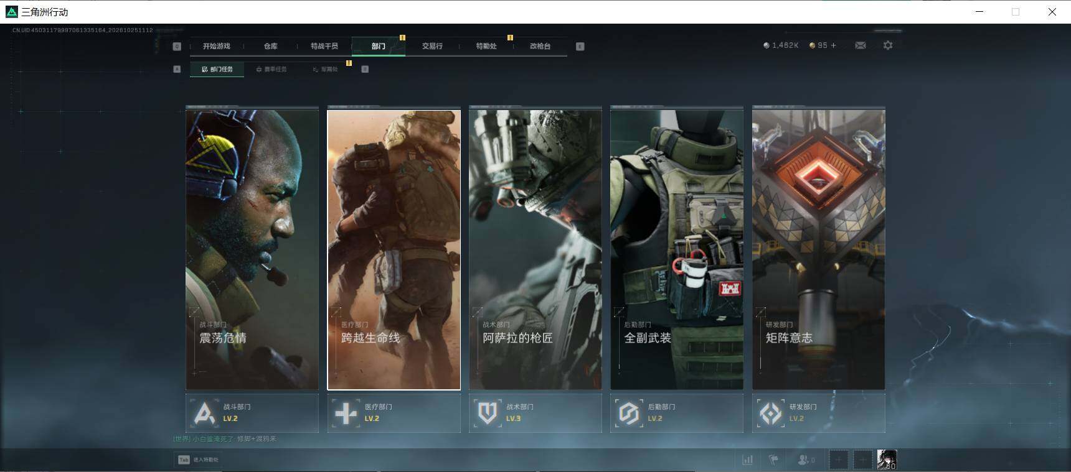Open the 跨越生命线 mission card
The image size is (1071, 472).
394,250
